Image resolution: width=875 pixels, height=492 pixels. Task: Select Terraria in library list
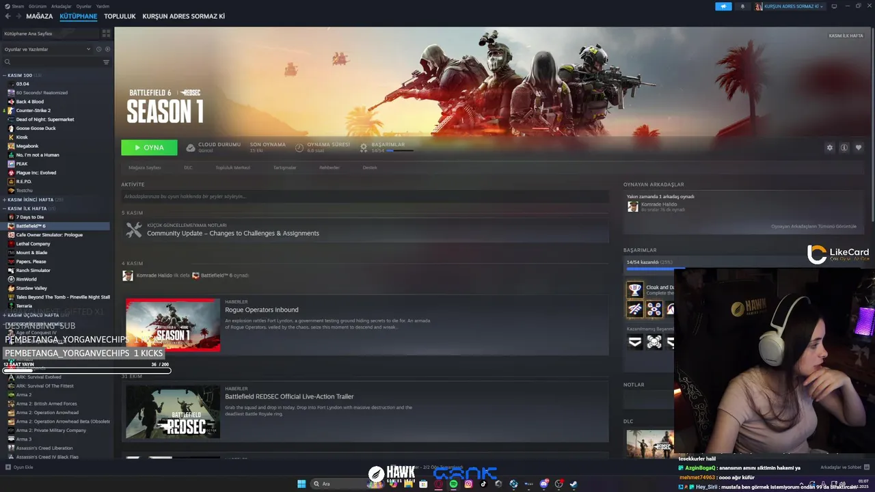(x=57, y=305)
